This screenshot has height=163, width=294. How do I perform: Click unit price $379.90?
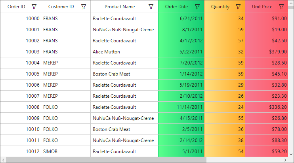pyautogui.click(x=267, y=52)
